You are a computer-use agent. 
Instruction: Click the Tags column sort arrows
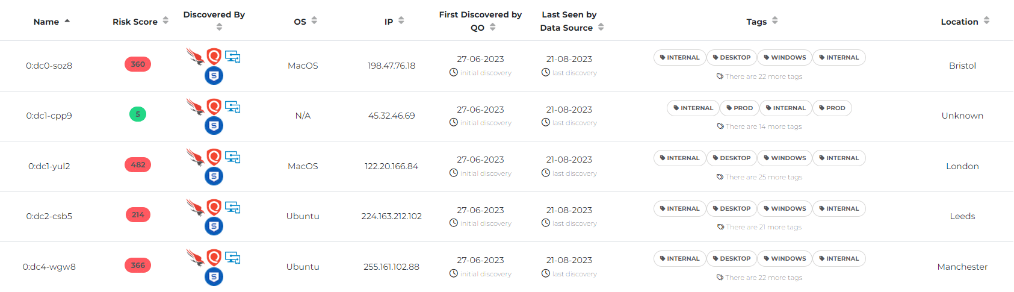click(x=775, y=21)
